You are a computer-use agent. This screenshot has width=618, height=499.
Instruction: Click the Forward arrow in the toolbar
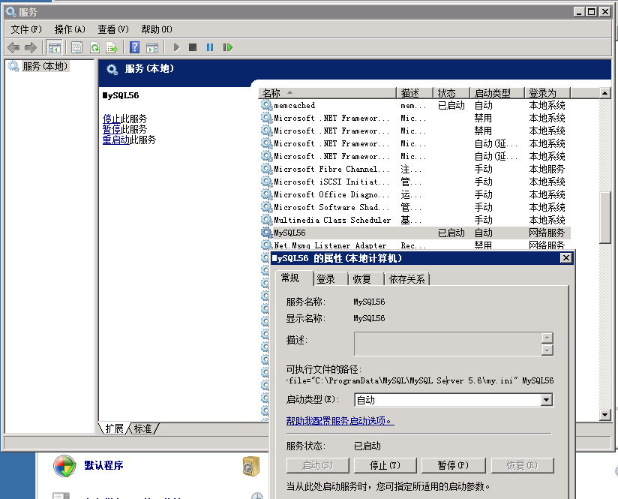point(30,48)
